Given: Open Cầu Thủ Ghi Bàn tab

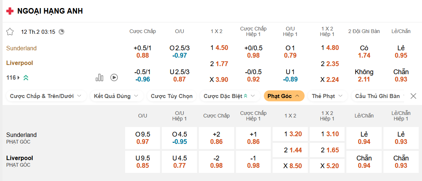Looking at the screenshot, I should point(378,96).
